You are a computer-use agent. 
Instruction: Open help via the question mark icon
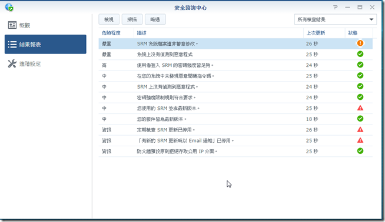pyautogui.click(x=336, y=8)
